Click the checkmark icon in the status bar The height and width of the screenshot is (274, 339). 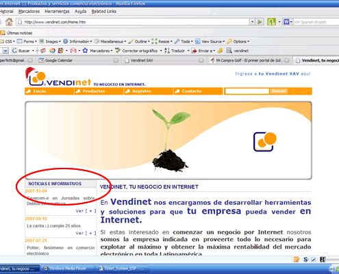pos(314,260)
